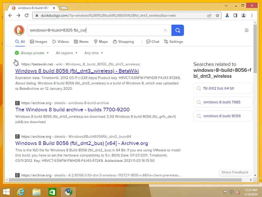This screenshot has height=197, width=262.
Task: Click the network tray icon
Action: tap(232, 192)
